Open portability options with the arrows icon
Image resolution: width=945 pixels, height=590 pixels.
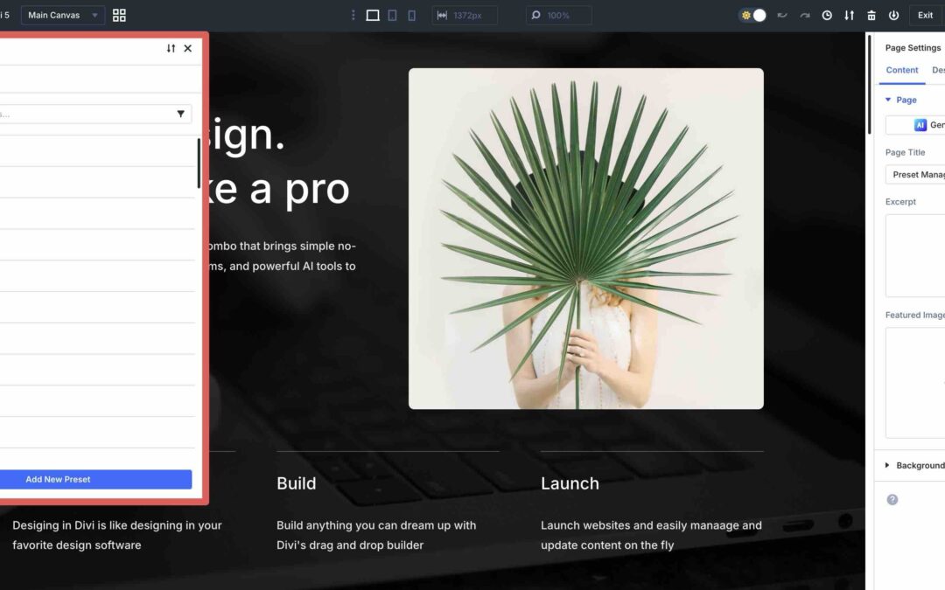click(850, 15)
